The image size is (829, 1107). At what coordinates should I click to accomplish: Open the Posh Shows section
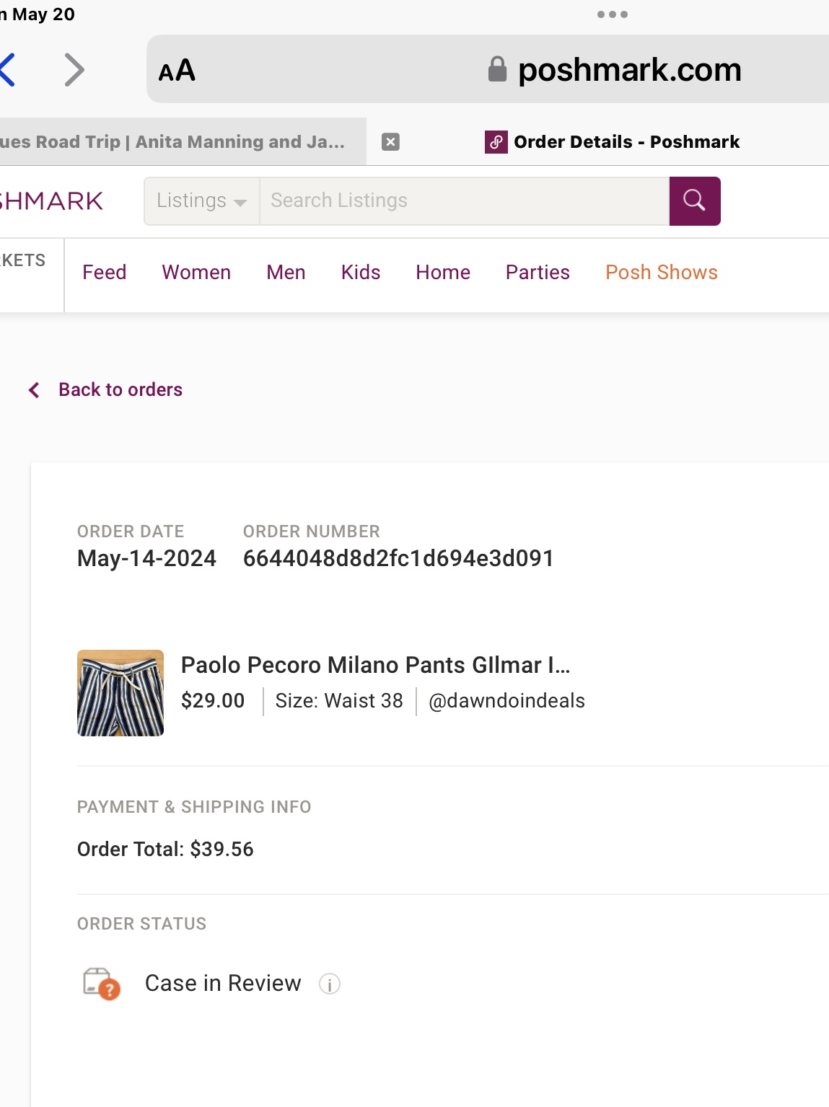661,272
